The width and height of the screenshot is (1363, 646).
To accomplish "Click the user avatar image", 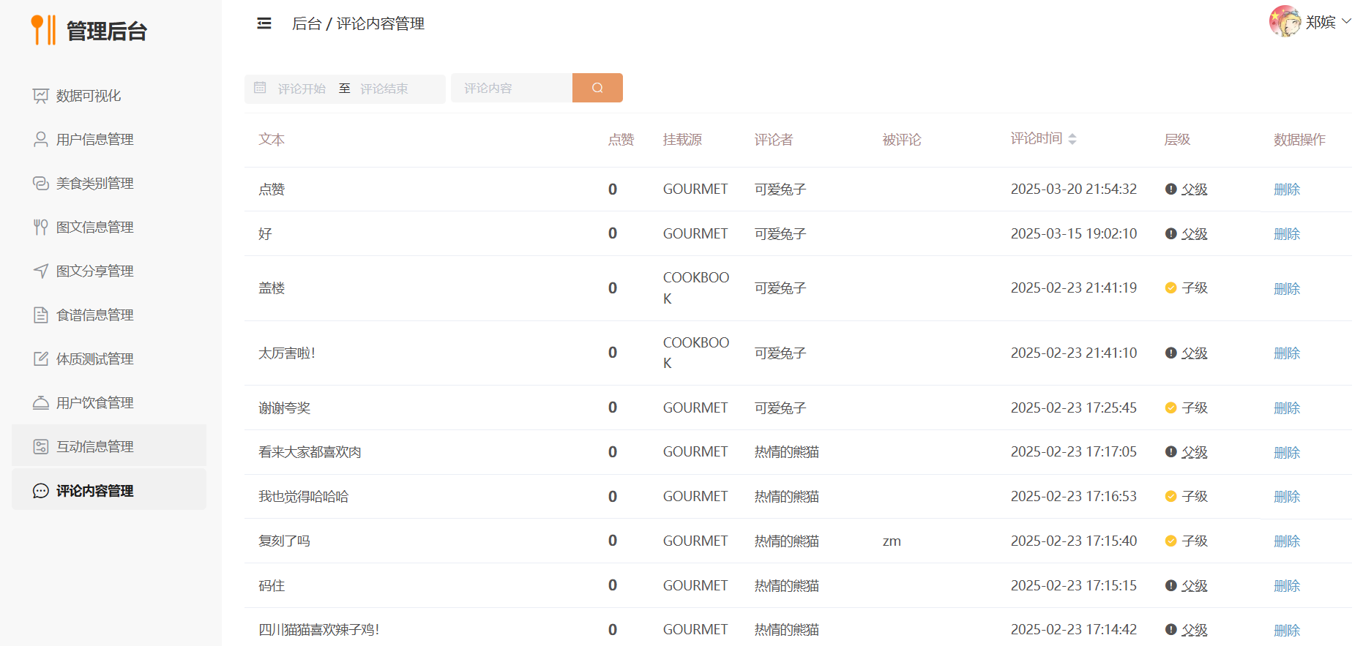I will 1285,21.
